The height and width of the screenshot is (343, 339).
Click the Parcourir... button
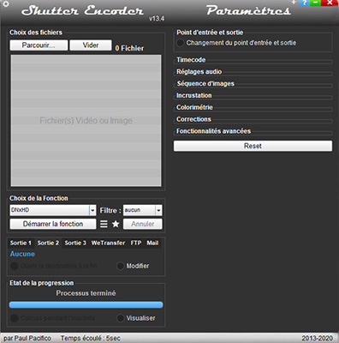point(39,45)
